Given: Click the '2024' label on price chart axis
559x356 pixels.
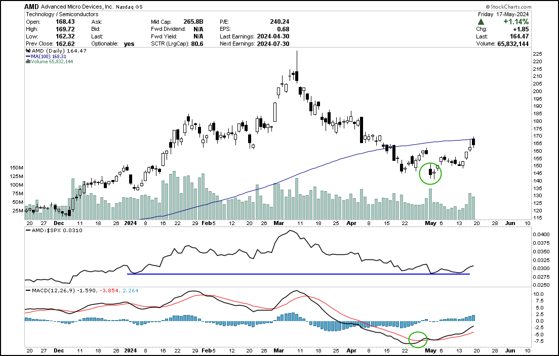Looking at the screenshot, I should tap(131, 223).
